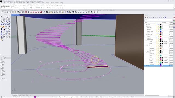Click the material circle of T-Carpet layer
The image size is (175, 98).
pos(162,62)
